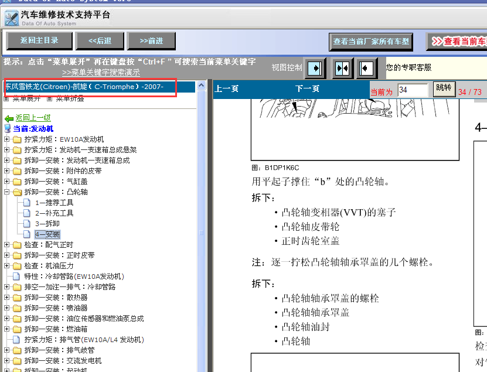Go to next page via 下一页
Image resolution: width=487 pixels, height=372 pixels.
pyautogui.click(x=307, y=89)
